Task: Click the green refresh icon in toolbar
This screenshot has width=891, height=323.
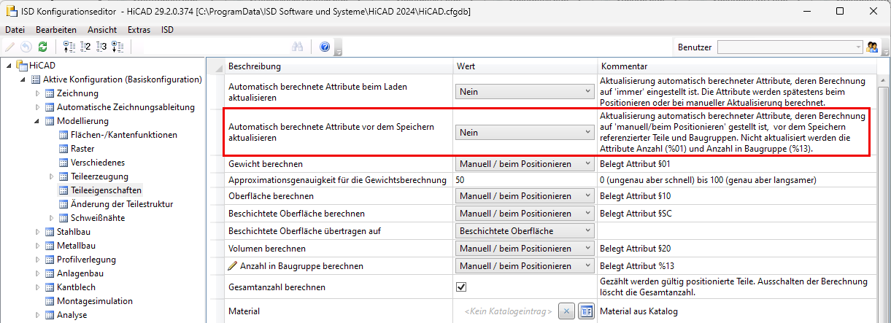Action: [x=43, y=47]
